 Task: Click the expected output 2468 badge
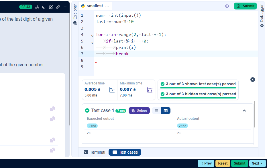coord(92,126)
